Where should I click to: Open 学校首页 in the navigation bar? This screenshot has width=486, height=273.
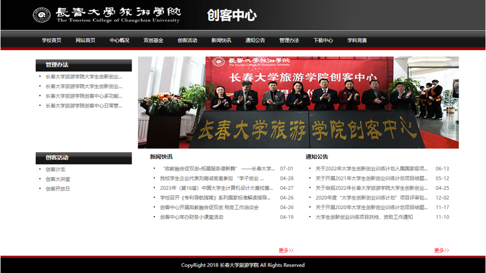pos(51,40)
